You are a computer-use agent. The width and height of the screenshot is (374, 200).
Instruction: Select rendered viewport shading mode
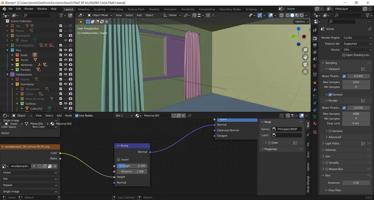303,15
